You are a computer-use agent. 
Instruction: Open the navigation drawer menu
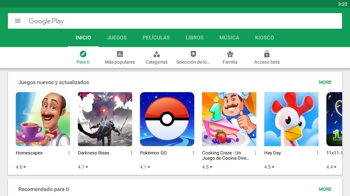[x=17, y=21]
